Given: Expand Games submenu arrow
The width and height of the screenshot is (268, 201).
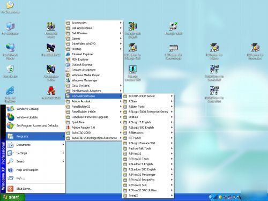Looking at the screenshot, I should [x=121, y=39].
